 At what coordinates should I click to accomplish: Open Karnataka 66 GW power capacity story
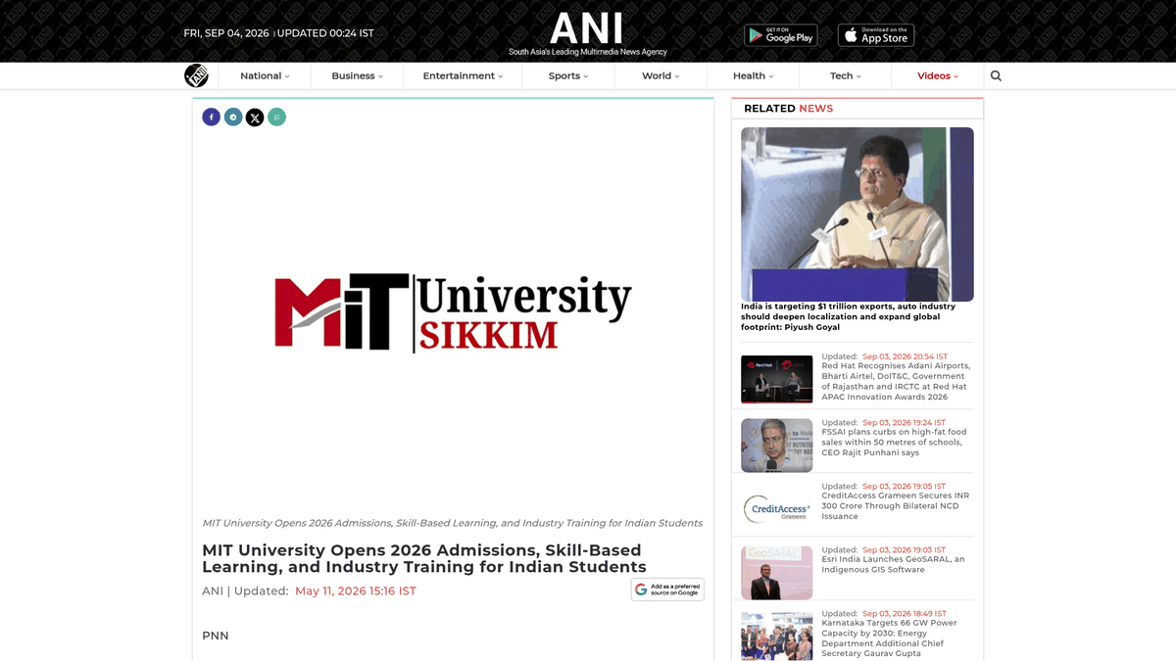pyautogui.click(x=889, y=637)
